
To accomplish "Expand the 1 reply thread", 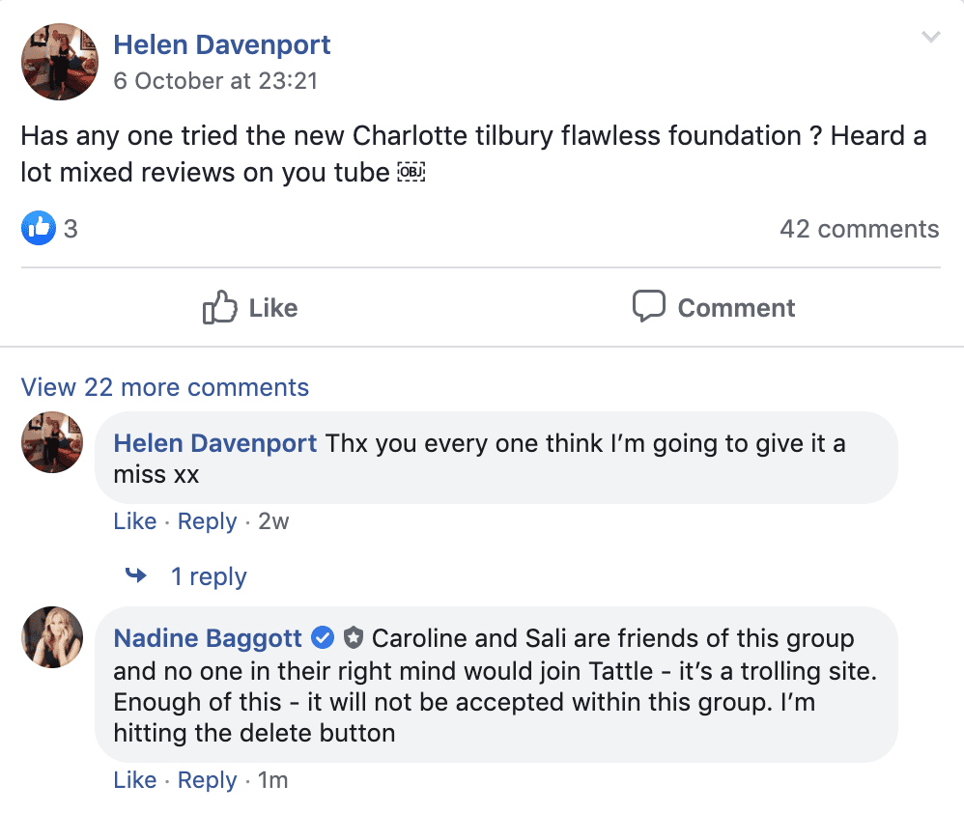I will (209, 576).
